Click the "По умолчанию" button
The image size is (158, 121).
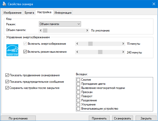(x=18, y=118)
